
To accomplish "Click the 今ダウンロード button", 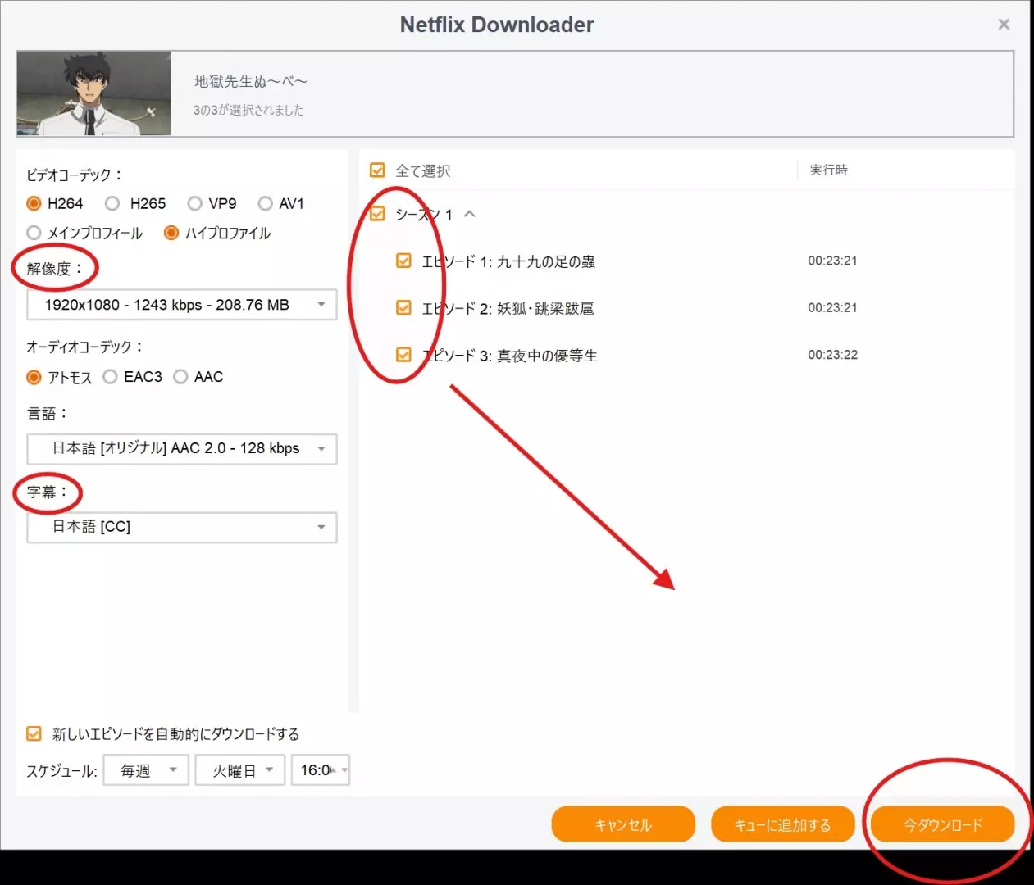I will [943, 824].
